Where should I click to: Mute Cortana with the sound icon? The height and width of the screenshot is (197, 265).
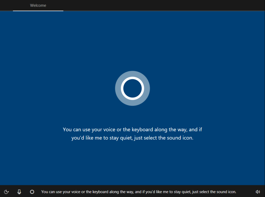click(x=258, y=192)
